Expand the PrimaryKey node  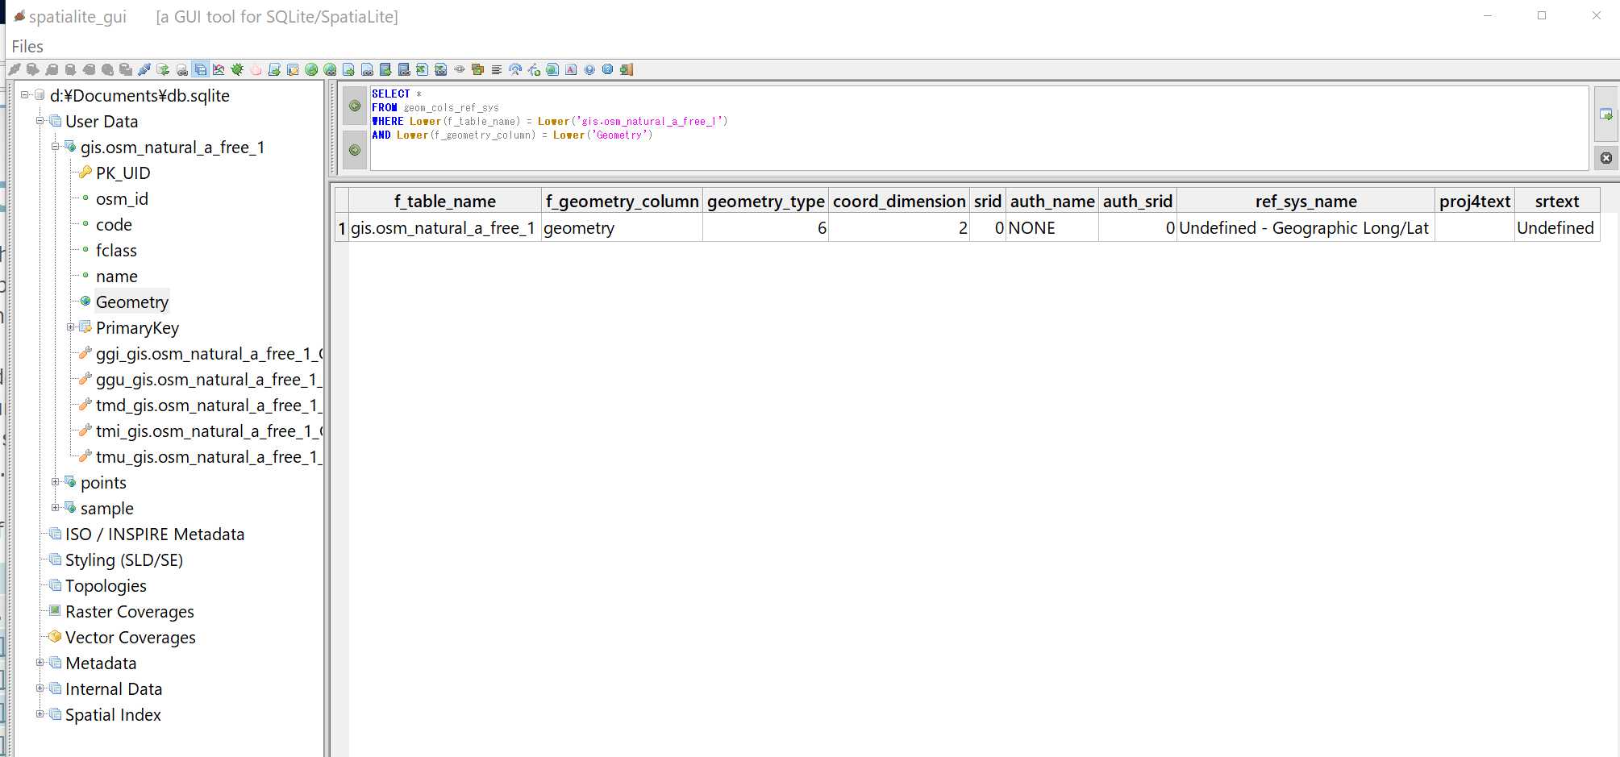pyautogui.click(x=71, y=327)
